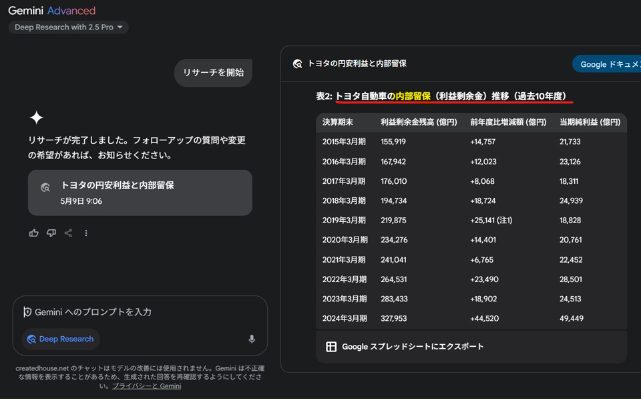Click the +18,902 change cell
The width and height of the screenshot is (641, 399).
tap(483, 299)
